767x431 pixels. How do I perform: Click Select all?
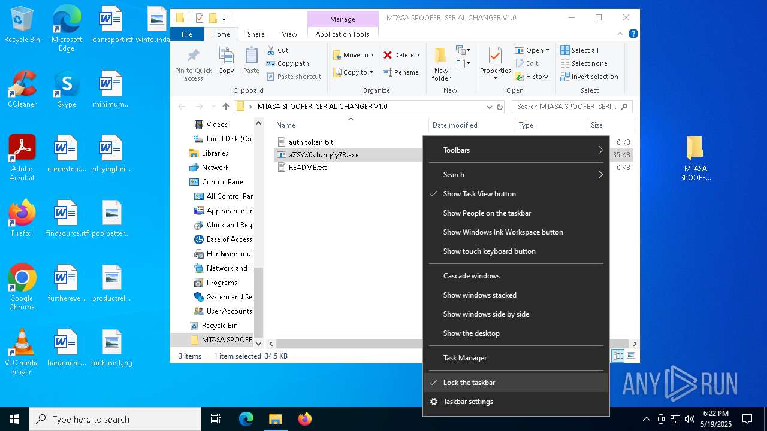(x=579, y=50)
